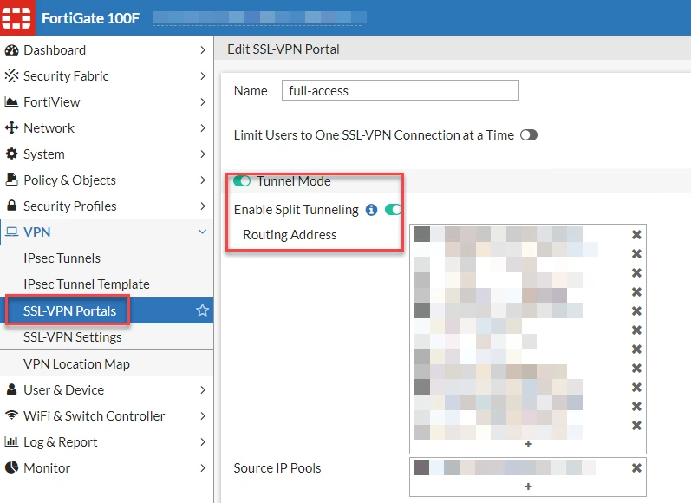Add a Source IP Pool with plus
This screenshot has width=691, height=503.
pyautogui.click(x=528, y=487)
